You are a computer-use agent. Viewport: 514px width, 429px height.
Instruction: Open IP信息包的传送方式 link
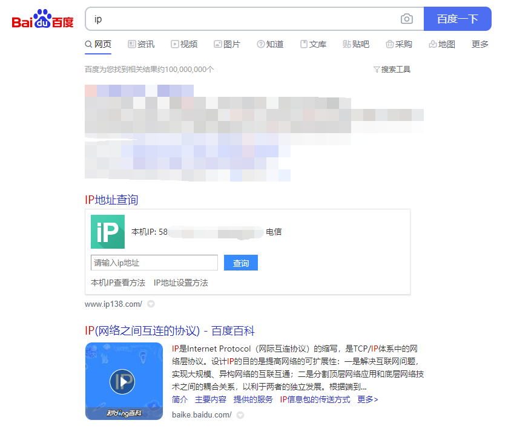315,399
